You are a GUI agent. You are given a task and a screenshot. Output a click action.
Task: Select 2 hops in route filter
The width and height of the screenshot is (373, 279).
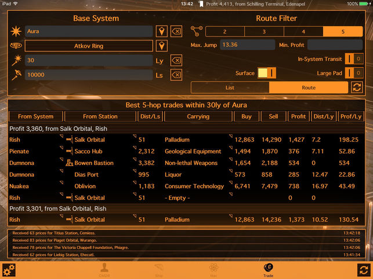tap(225, 31)
